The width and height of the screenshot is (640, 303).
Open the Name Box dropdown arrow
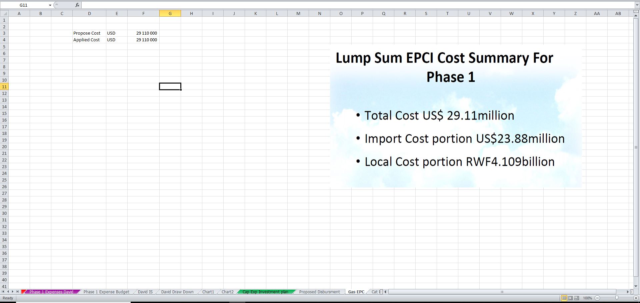click(50, 5)
